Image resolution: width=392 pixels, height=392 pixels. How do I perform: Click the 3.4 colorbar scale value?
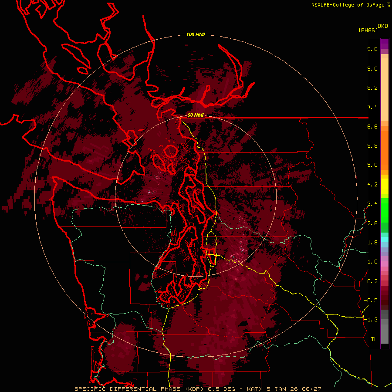372,204
